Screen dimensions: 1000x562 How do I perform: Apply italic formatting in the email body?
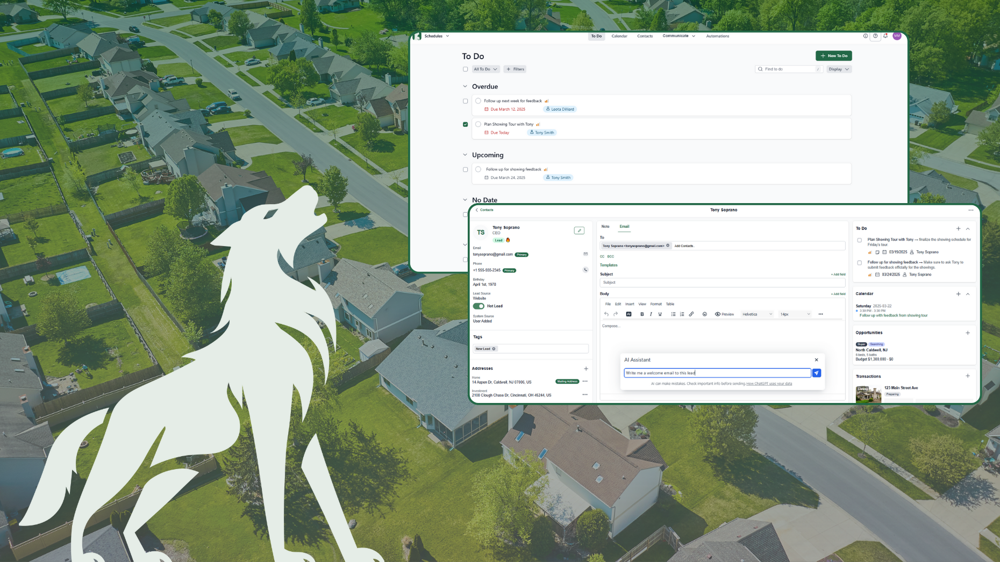[x=651, y=314]
